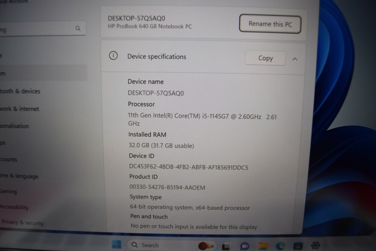Click the Rename this PC button
This screenshot has height=251, width=376.
(x=270, y=24)
